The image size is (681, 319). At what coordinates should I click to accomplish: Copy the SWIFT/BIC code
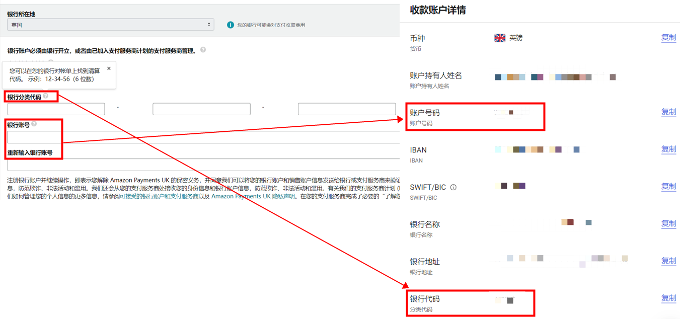[668, 186]
